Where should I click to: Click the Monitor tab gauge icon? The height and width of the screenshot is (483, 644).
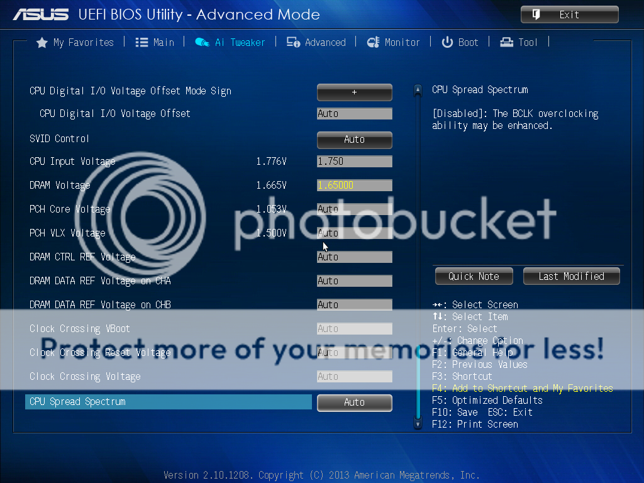(373, 43)
